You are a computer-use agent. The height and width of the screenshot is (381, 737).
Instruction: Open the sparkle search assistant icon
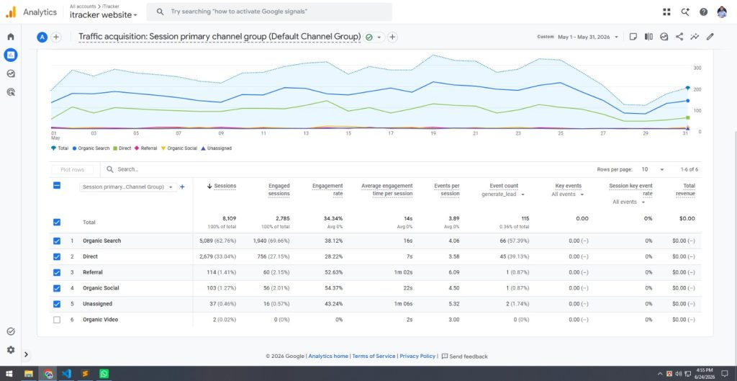coord(685,12)
